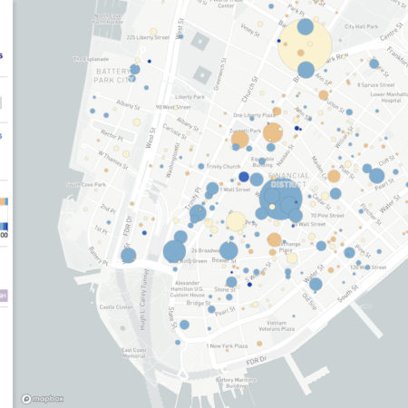
Task: Select the BATTERY PARK CITY label
Action: point(114,76)
